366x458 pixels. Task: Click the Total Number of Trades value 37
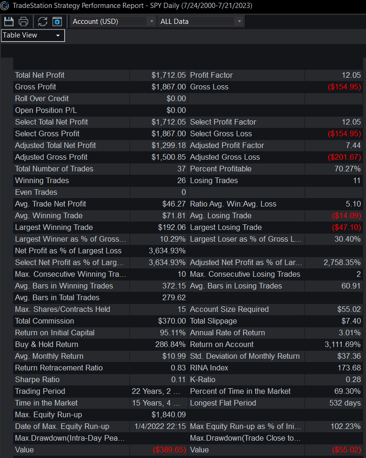pyautogui.click(x=182, y=169)
